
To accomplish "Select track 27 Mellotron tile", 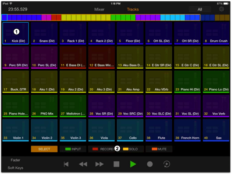I will [73, 106].
